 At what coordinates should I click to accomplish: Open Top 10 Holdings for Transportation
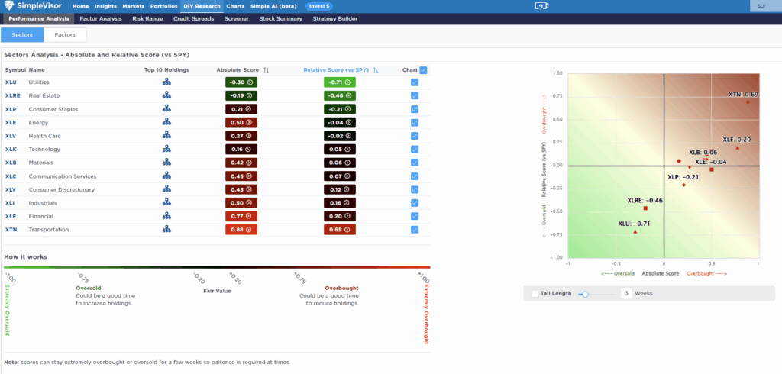click(166, 230)
